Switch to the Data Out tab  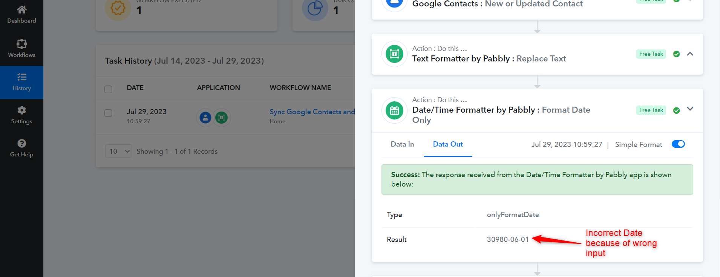(x=448, y=144)
